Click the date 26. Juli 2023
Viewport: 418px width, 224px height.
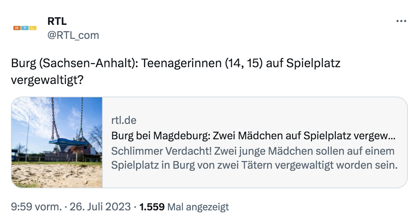coord(100,207)
